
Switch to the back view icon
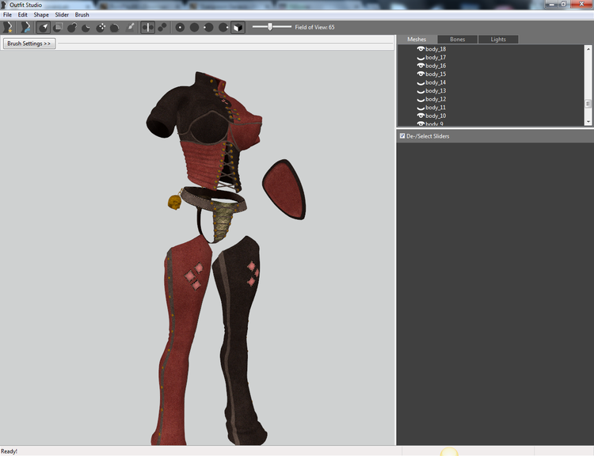click(x=194, y=27)
